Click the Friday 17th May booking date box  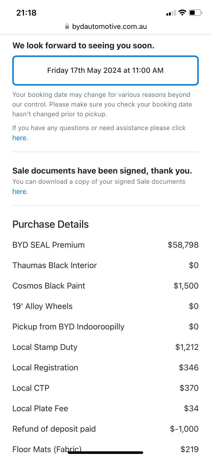coord(105,71)
